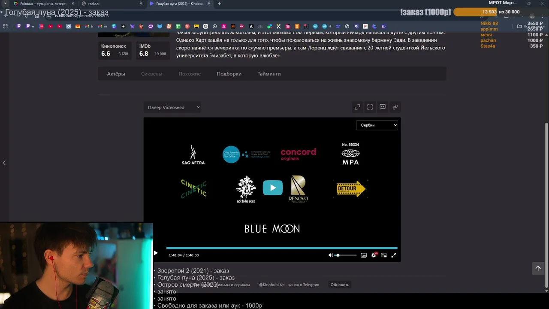Open the ChatGPT bookmark icon
549x309 pixels.
[x=205, y=26]
